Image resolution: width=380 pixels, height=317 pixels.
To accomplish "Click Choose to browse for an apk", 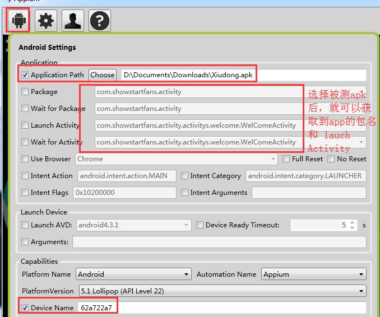I will click(102, 75).
